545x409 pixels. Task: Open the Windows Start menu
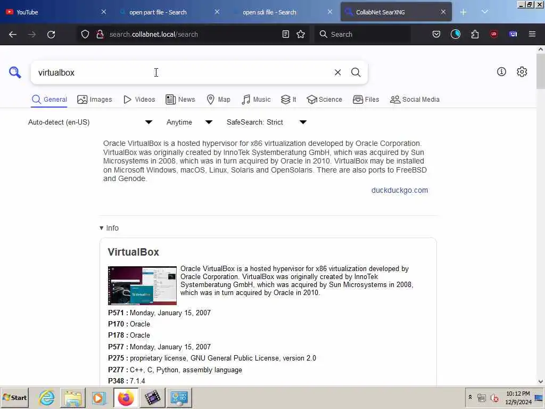(x=14, y=397)
